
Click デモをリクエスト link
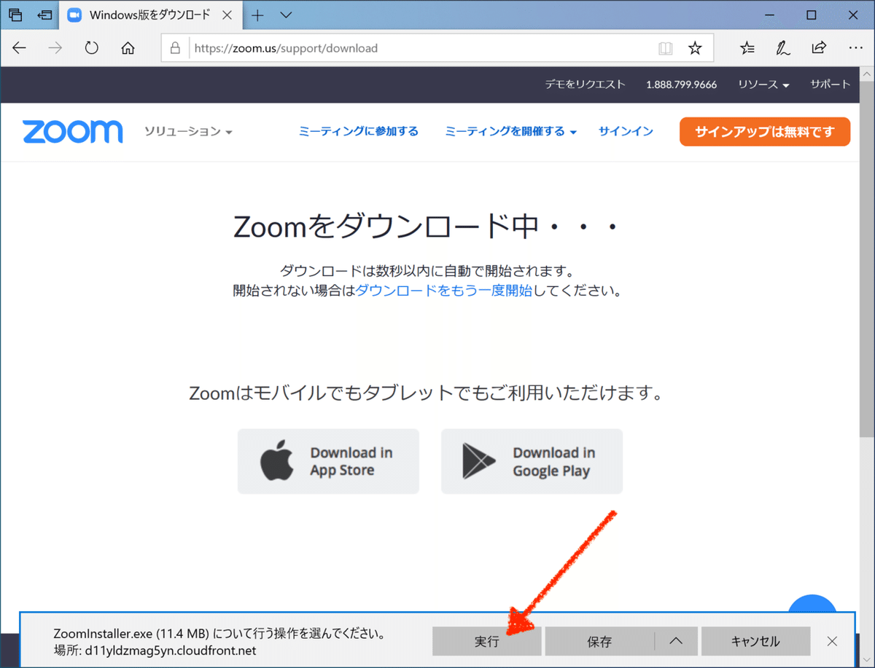coord(585,85)
